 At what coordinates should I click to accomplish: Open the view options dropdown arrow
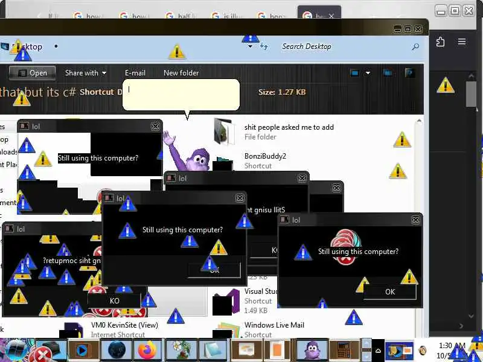point(368,73)
